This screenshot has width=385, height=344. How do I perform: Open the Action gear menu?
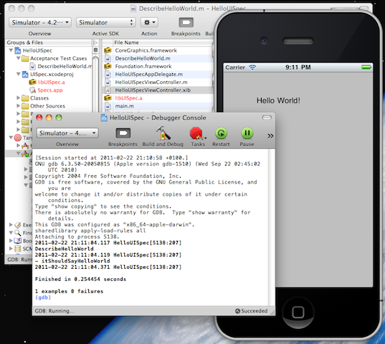149,22
